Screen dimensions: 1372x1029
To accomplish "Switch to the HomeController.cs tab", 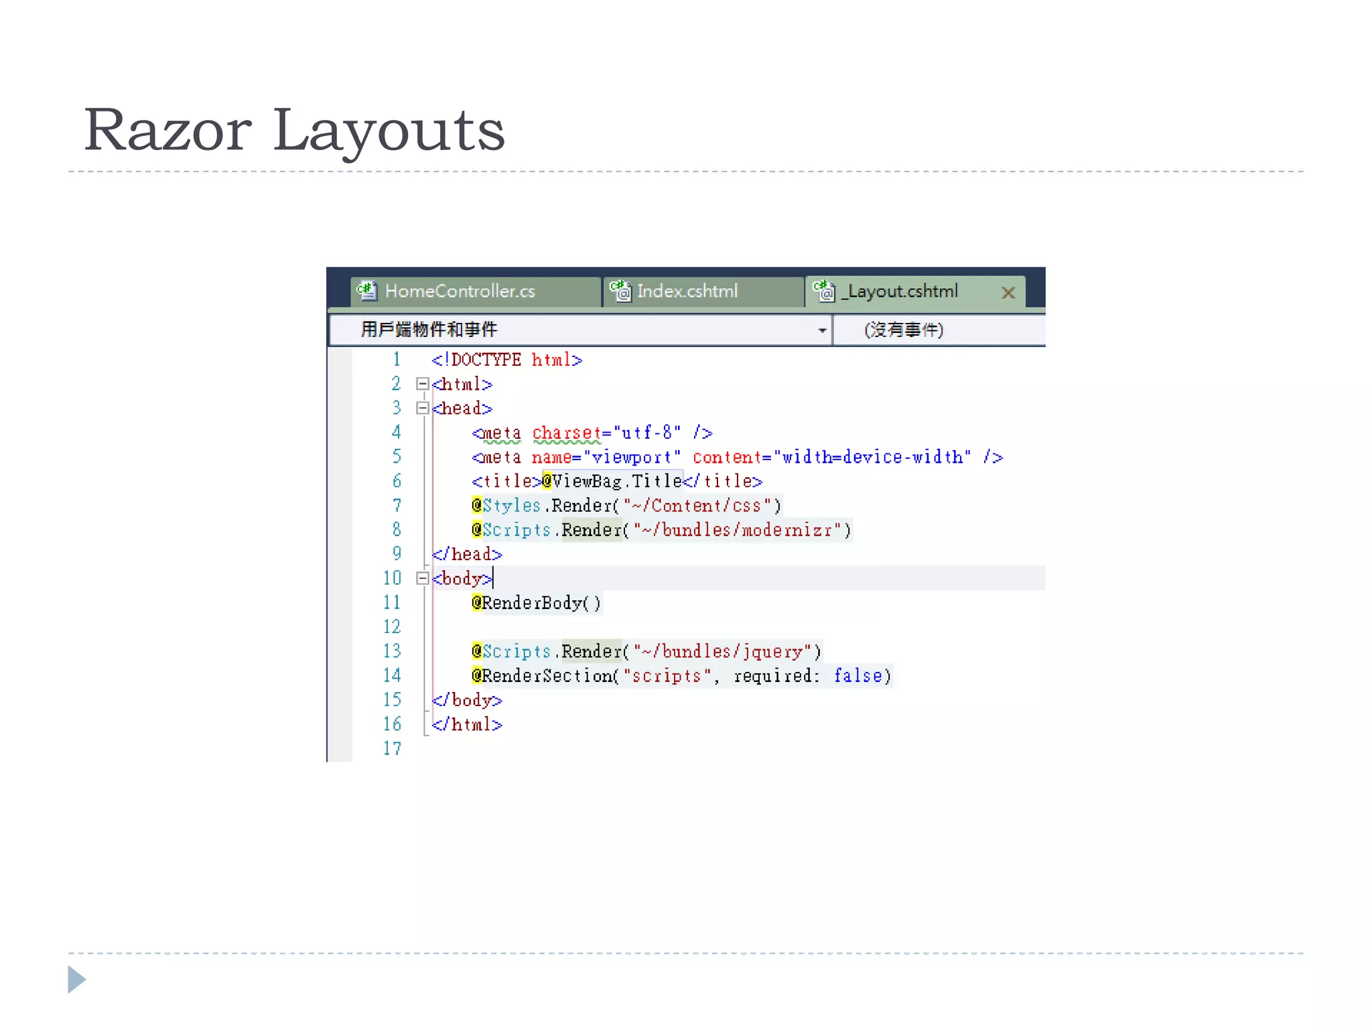I will pyautogui.click(x=475, y=291).
